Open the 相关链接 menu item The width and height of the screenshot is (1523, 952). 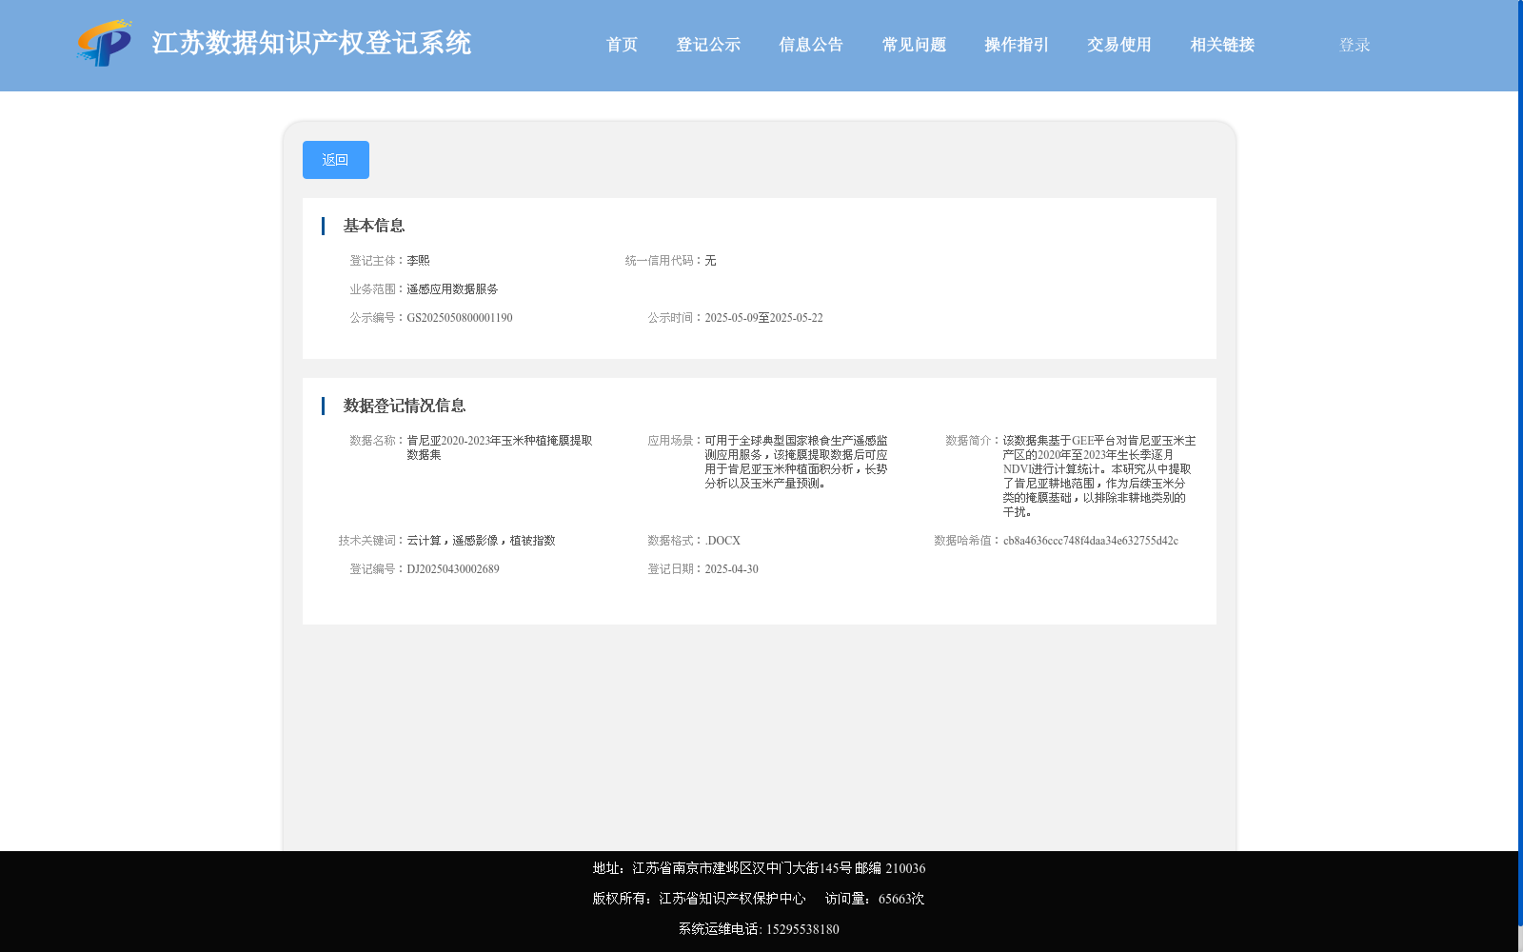point(1222,45)
